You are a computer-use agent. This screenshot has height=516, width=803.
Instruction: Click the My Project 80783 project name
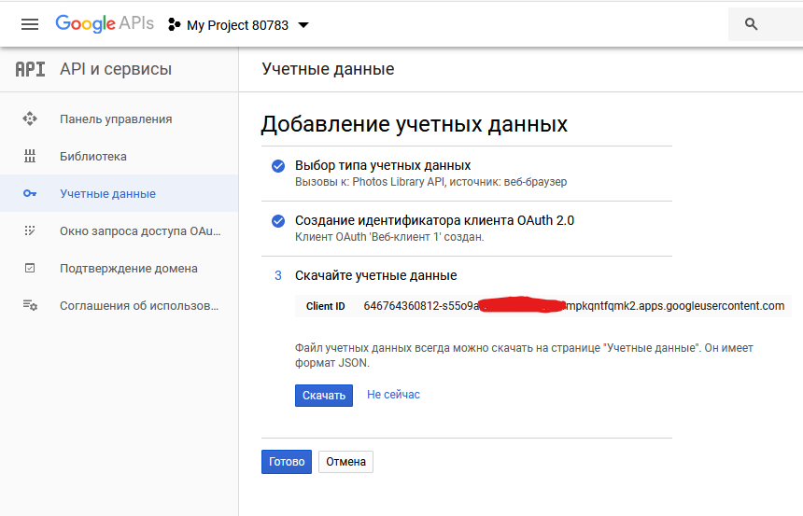[237, 25]
